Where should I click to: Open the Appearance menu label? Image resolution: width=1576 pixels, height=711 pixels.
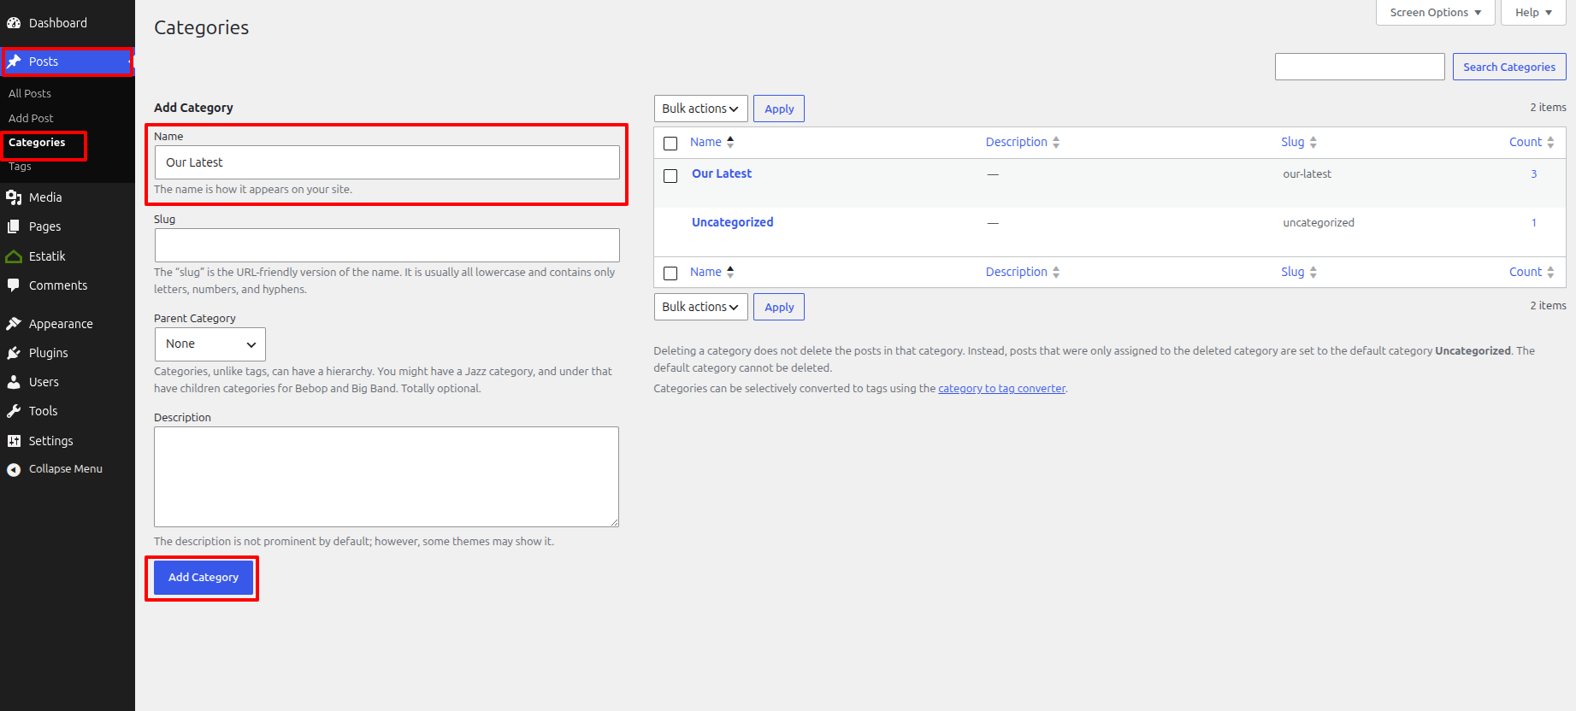pyautogui.click(x=61, y=324)
